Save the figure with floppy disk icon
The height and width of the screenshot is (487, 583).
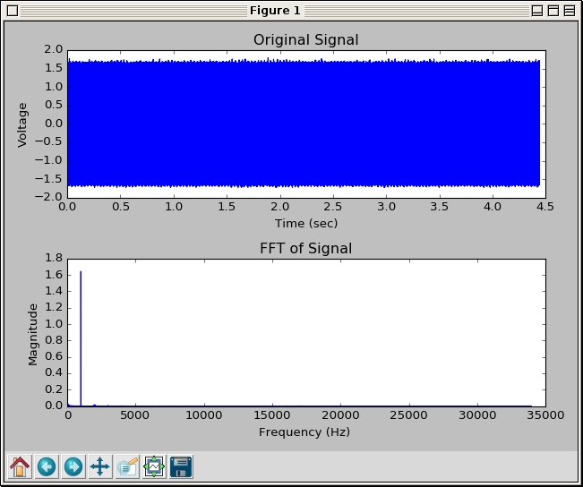coord(181,466)
